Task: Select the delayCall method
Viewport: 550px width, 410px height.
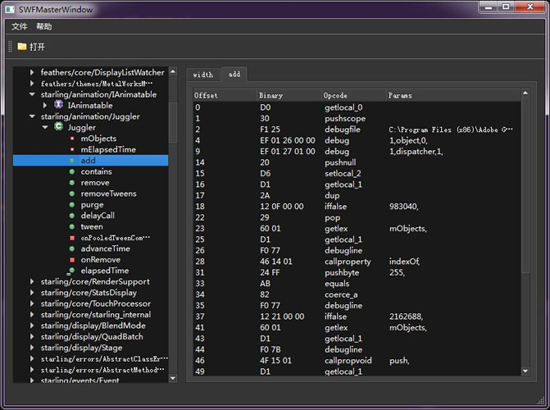Action: click(x=98, y=216)
